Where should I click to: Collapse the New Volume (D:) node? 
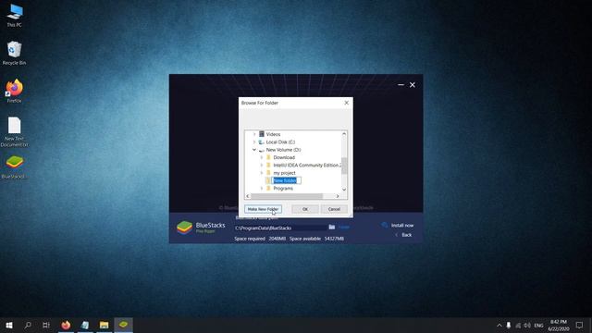254,150
